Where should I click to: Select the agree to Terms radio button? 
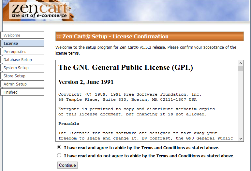[x=59, y=147]
